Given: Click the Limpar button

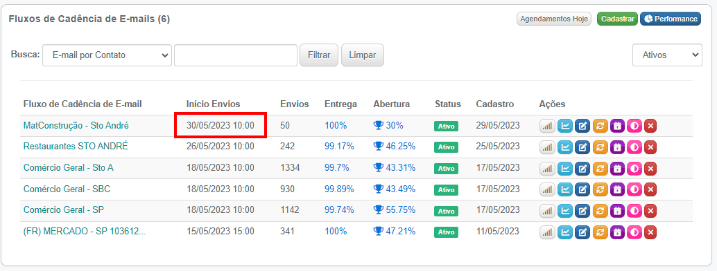Looking at the screenshot, I should (363, 55).
